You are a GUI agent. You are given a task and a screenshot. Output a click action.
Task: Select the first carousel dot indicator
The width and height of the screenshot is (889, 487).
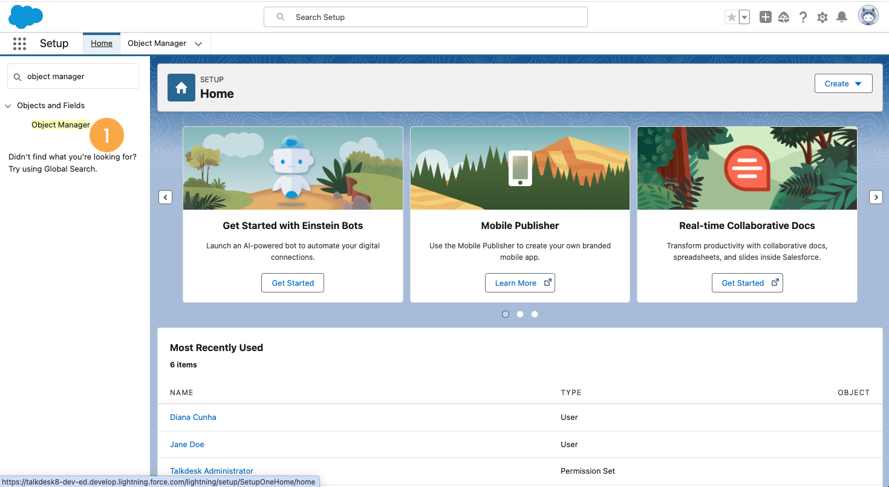(x=506, y=314)
